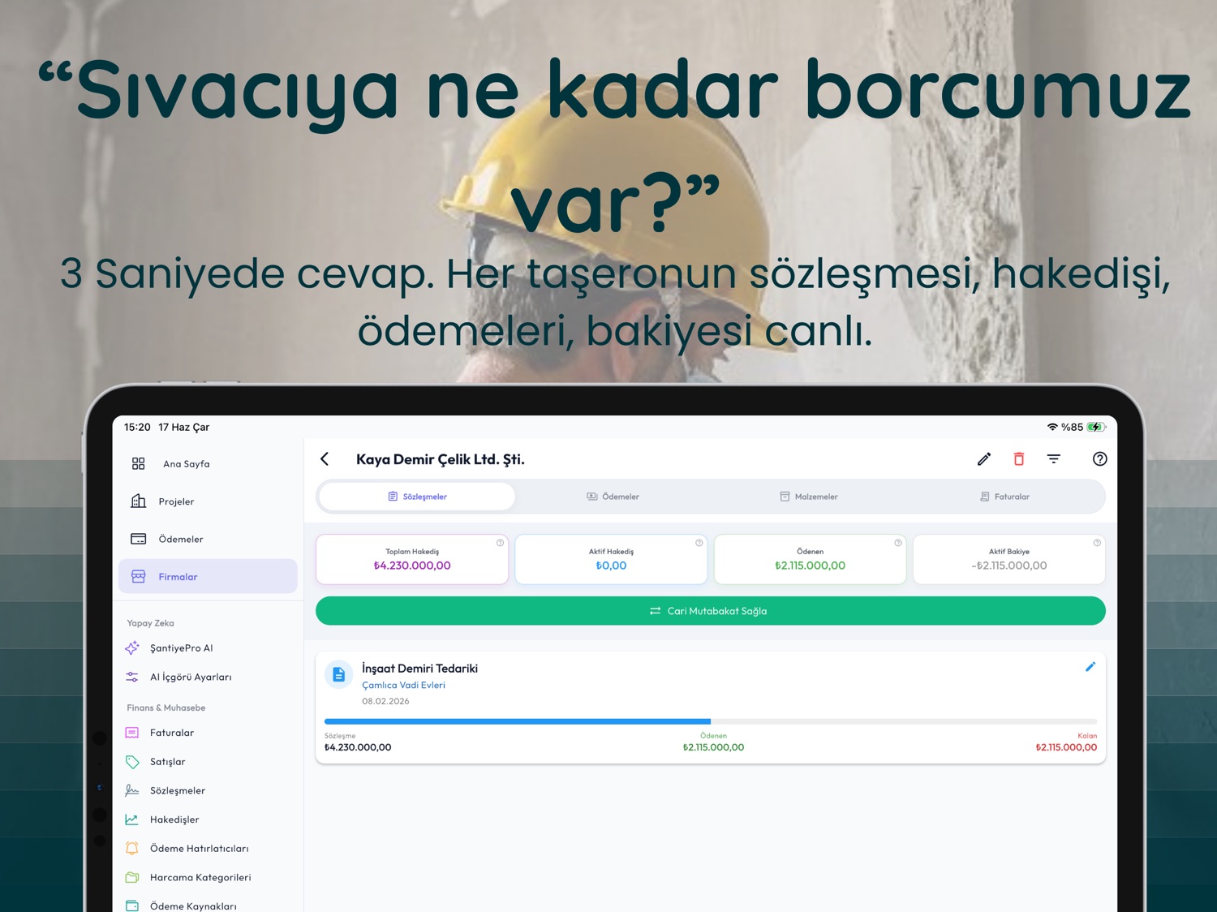Click the Ödeme Kaynakları wallet icon
The image size is (1217, 912).
[132, 906]
